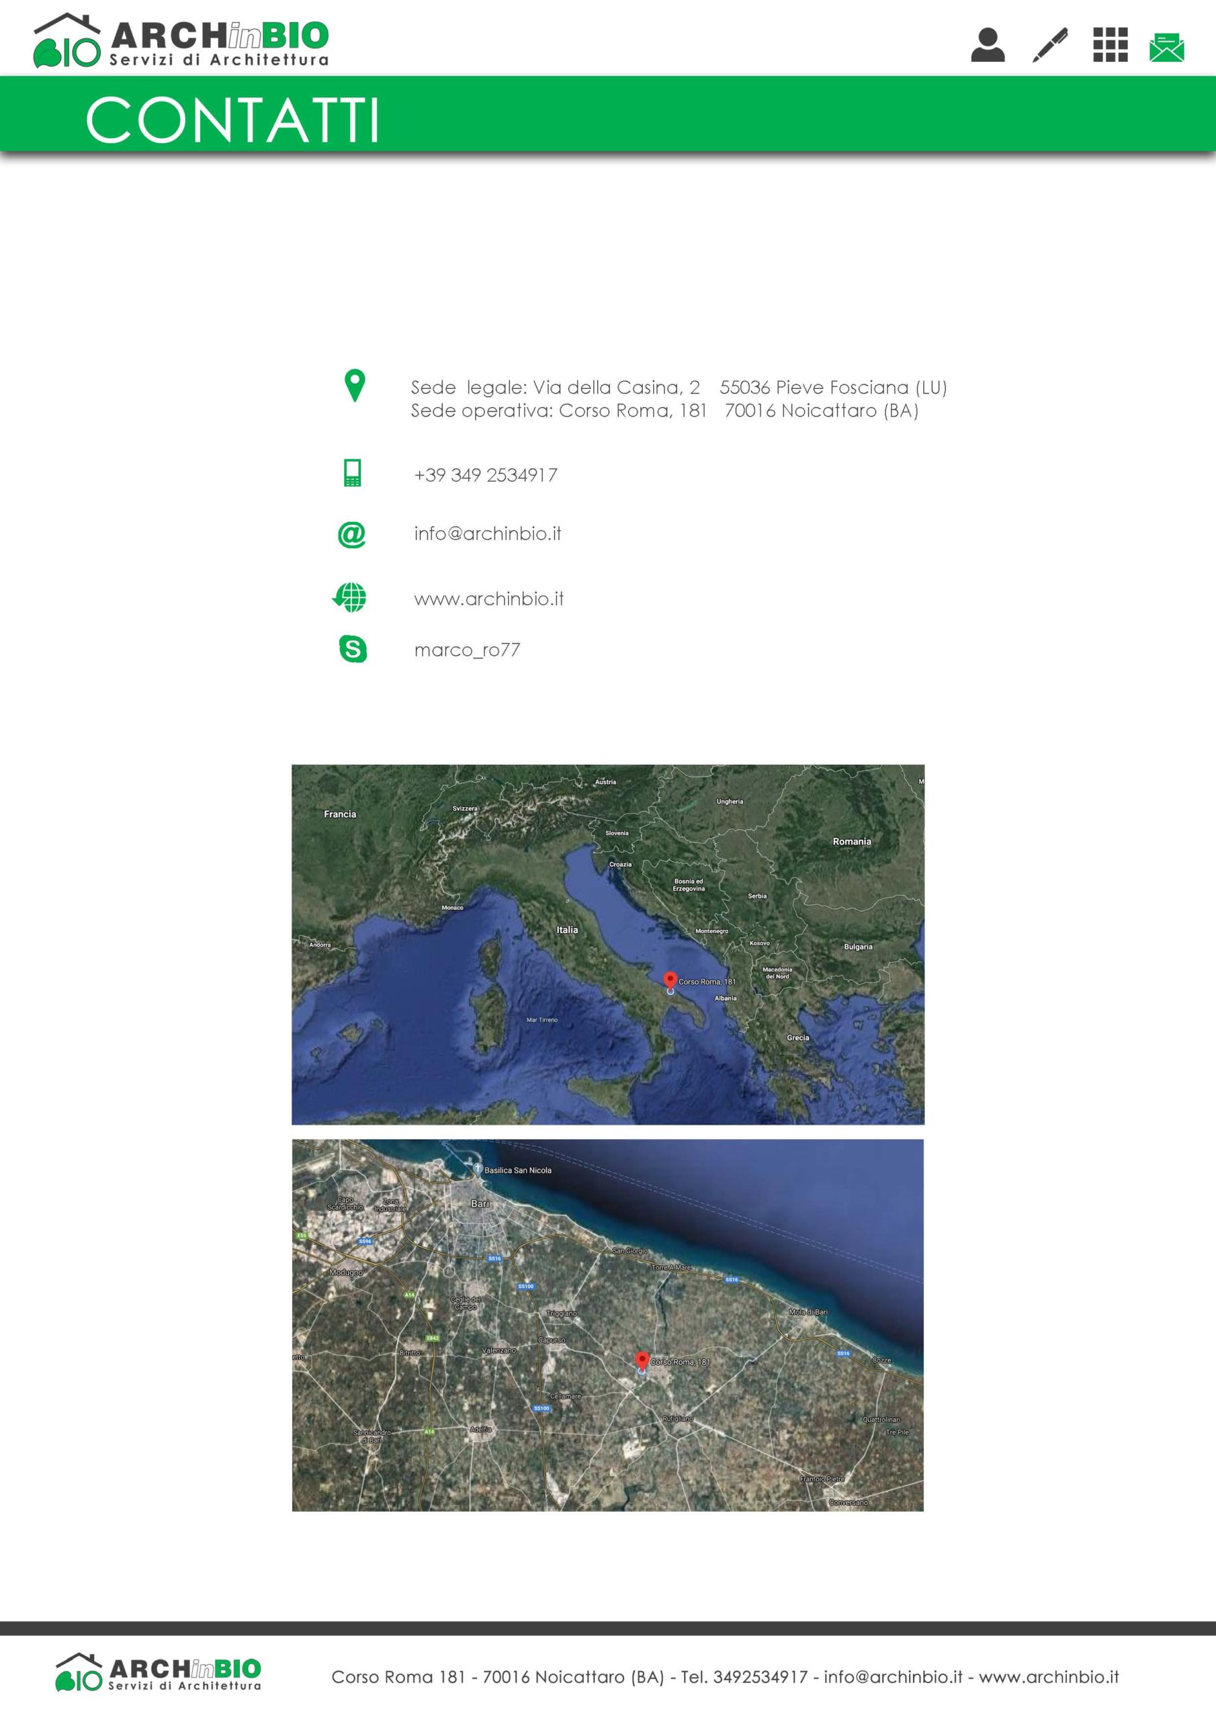Click the green mobile phone icon
Screen dimensions: 1216x1720
click(x=352, y=474)
